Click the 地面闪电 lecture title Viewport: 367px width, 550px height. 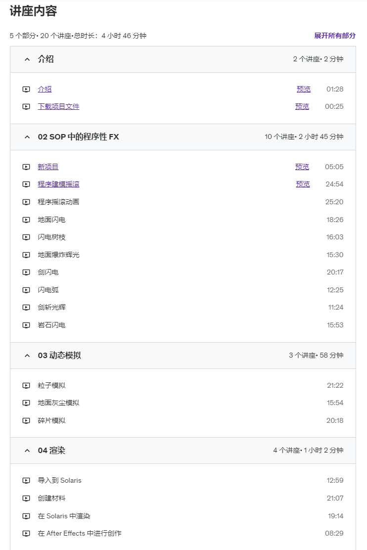tap(51, 220)
